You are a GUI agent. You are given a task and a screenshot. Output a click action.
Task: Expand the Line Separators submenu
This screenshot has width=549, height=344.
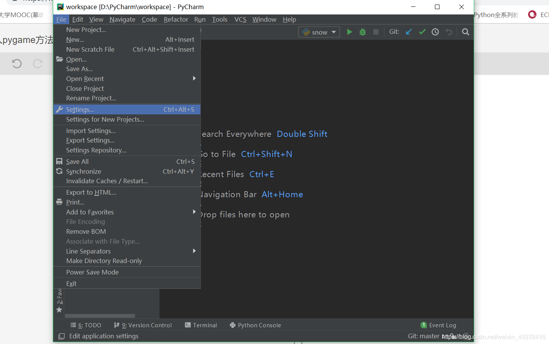88,251
